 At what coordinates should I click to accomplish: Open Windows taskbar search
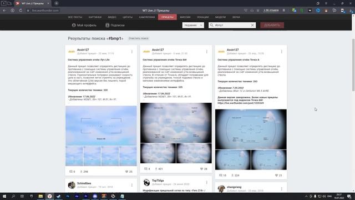(x=13, y=196)
